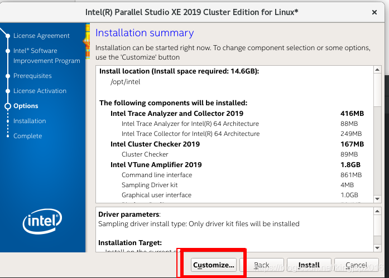Click the components list scrollbar thumb

pos(377,90)
